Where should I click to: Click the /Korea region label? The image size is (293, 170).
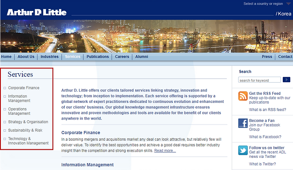[284, 14]
